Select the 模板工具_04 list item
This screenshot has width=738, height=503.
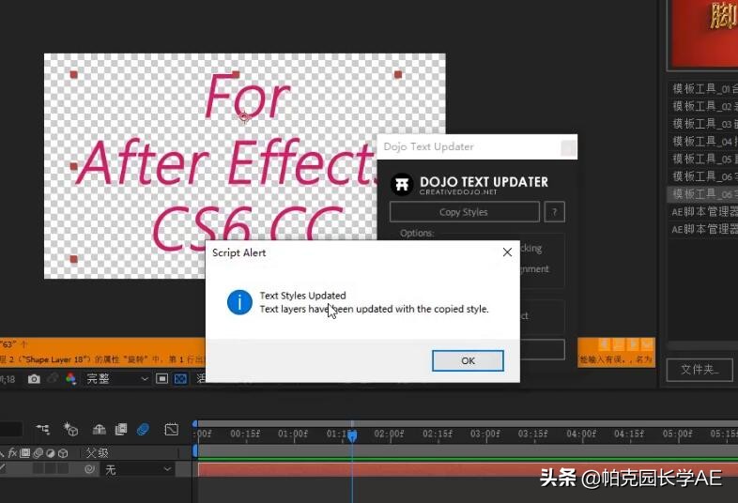[704, 141]
